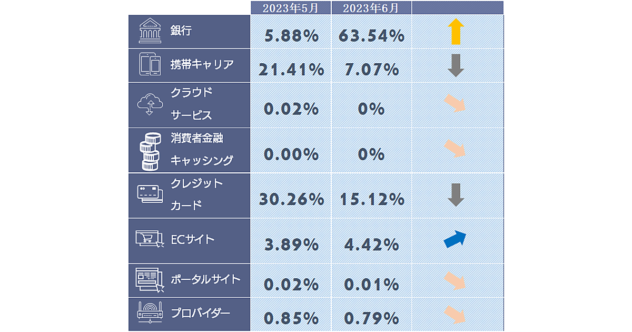
Task: Click the bank building icon
Action: coord(150,32)
